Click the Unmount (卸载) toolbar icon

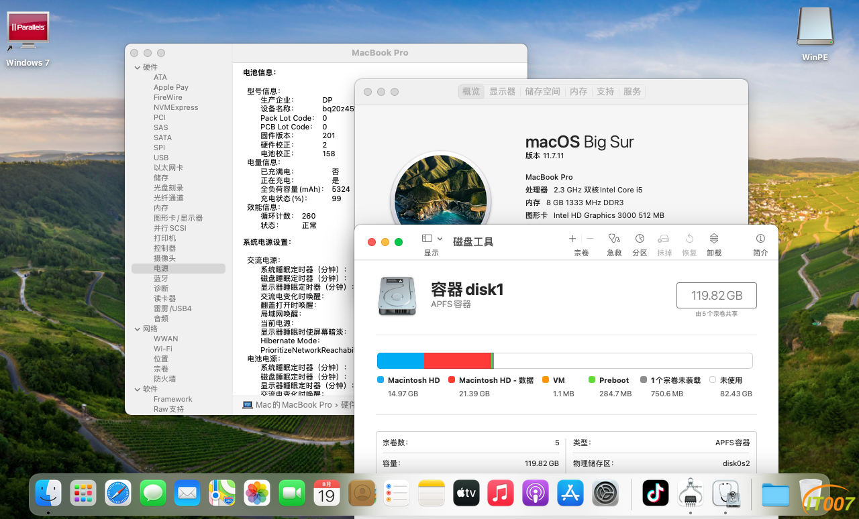714,239
